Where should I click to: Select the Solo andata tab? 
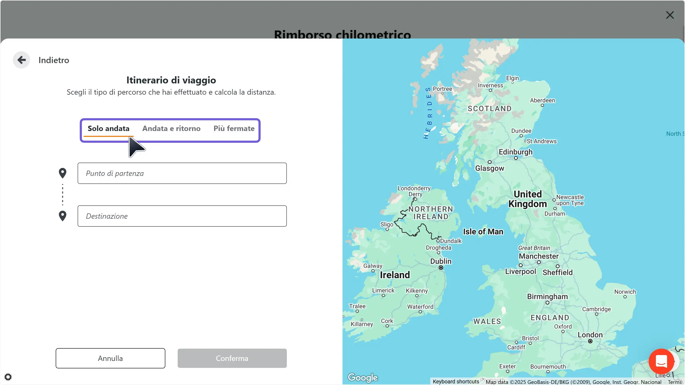click(108, 129)
